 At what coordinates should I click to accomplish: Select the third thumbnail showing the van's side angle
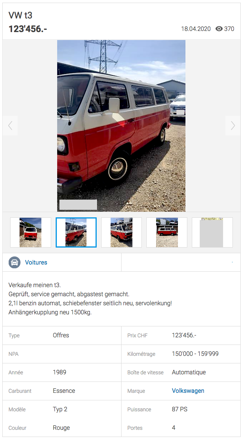coord(121,232)
